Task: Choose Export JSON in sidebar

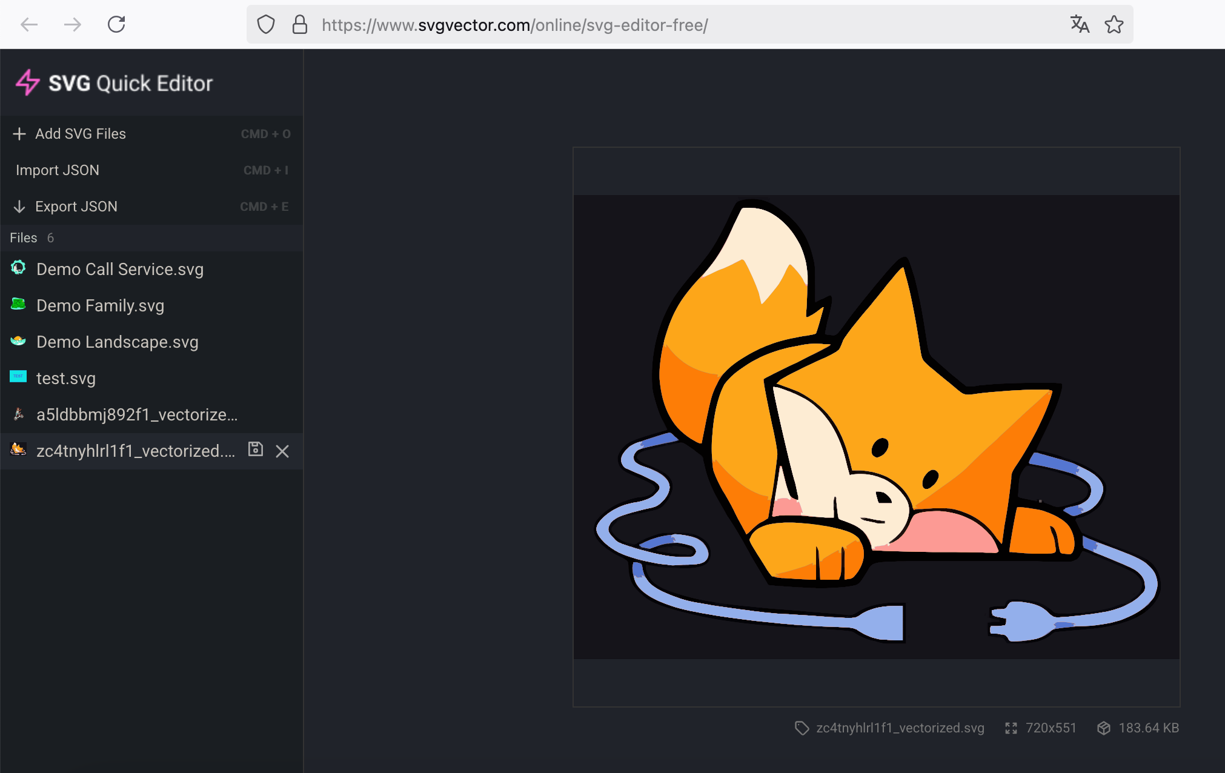Action: pos(76,207)
